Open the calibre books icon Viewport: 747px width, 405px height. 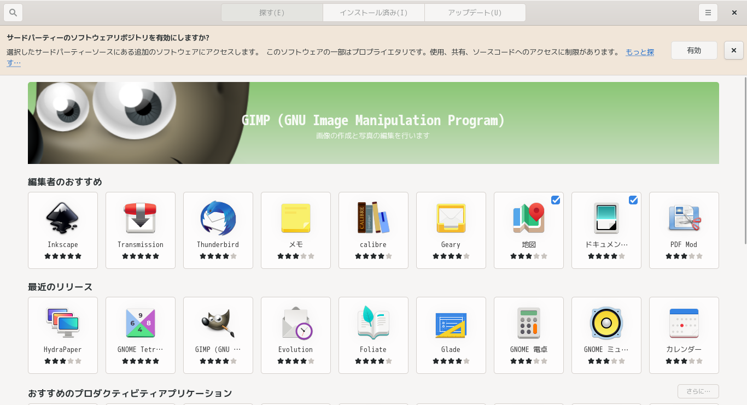pos(373,218)
